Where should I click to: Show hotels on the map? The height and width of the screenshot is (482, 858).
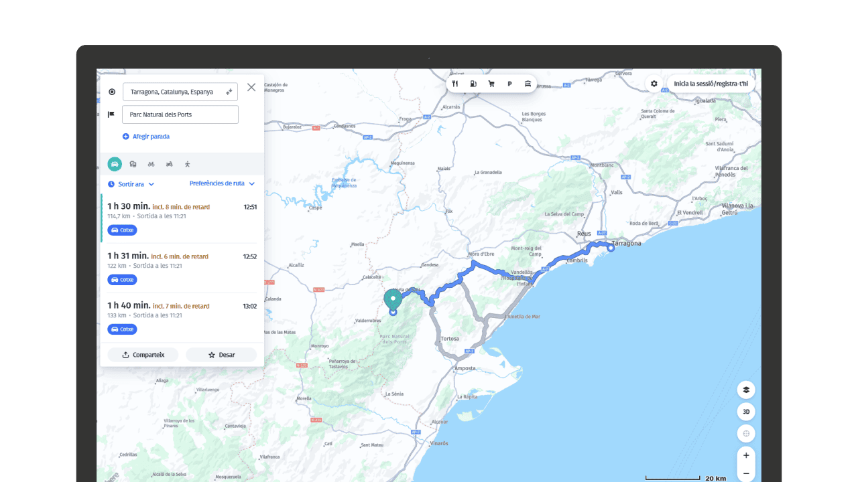pyautogui.click(x=528, y=84)
